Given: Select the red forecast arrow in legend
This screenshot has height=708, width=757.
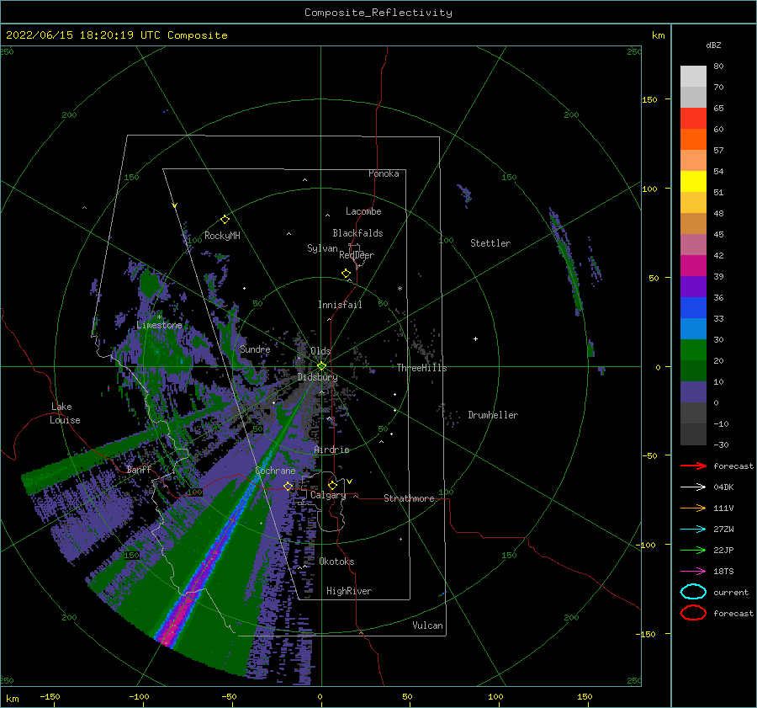Looking at the screenshot, I should coord(693,466).
